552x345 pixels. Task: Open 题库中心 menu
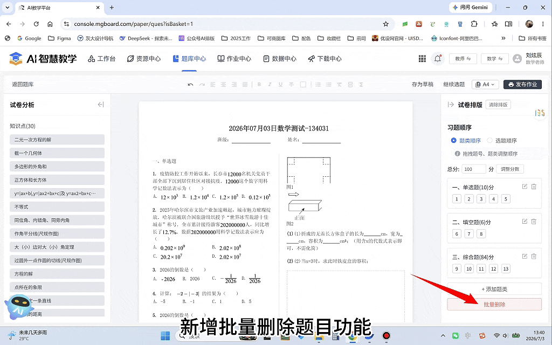(x=189, y=59)
